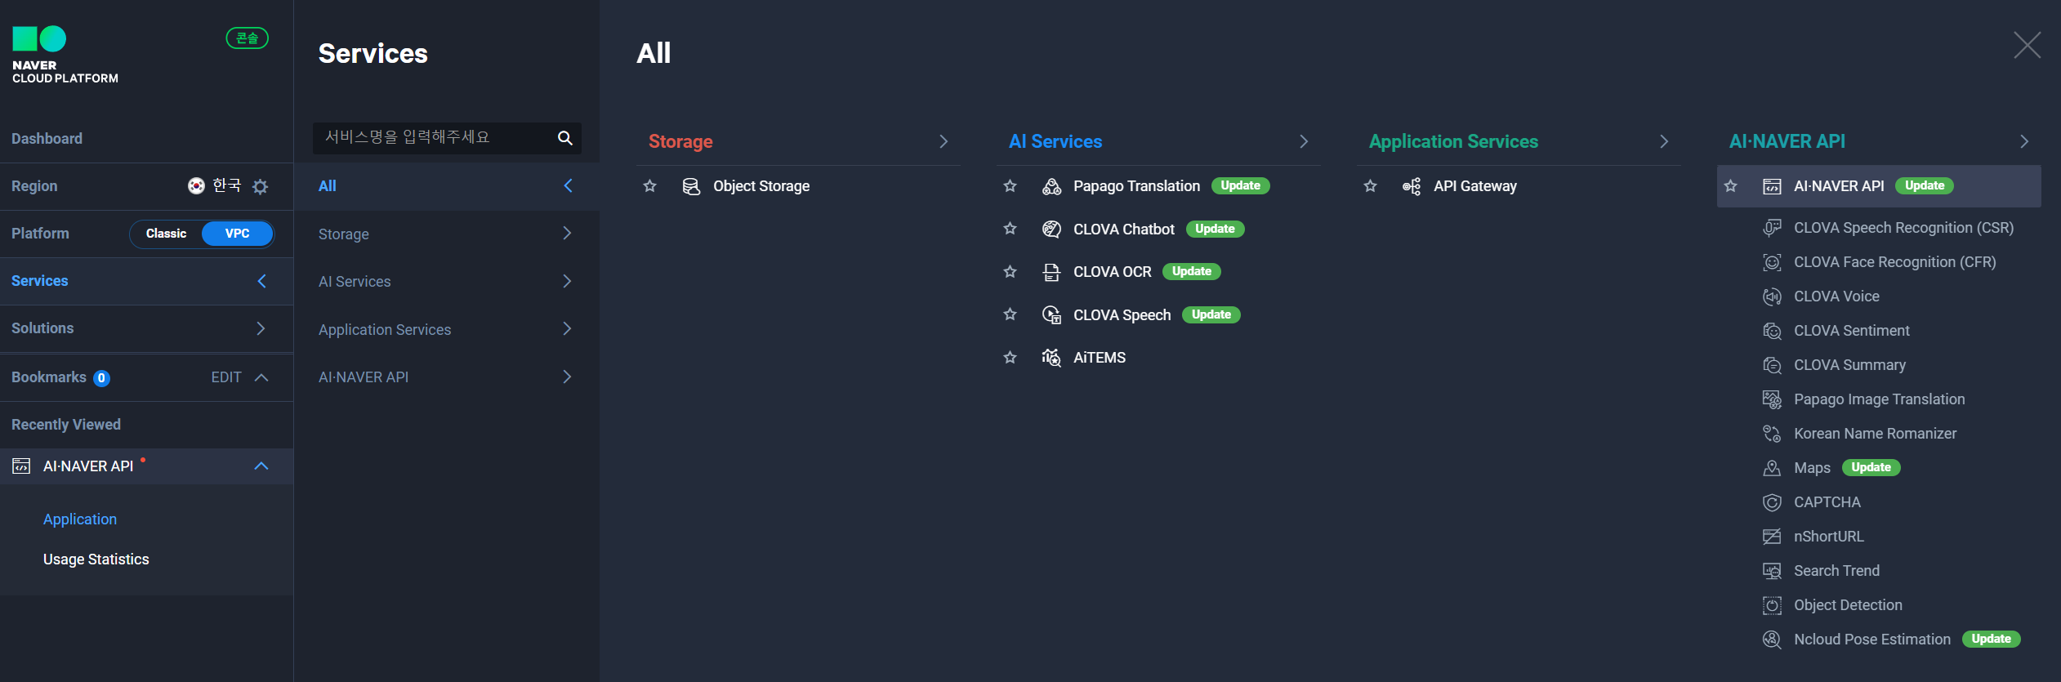The image size is (2061, 682).
Task: Click the CLOVA Chatbot icon
Action: 1051,229
